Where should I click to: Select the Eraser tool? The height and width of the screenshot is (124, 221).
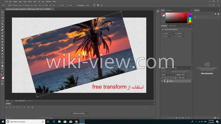point(2,42)
